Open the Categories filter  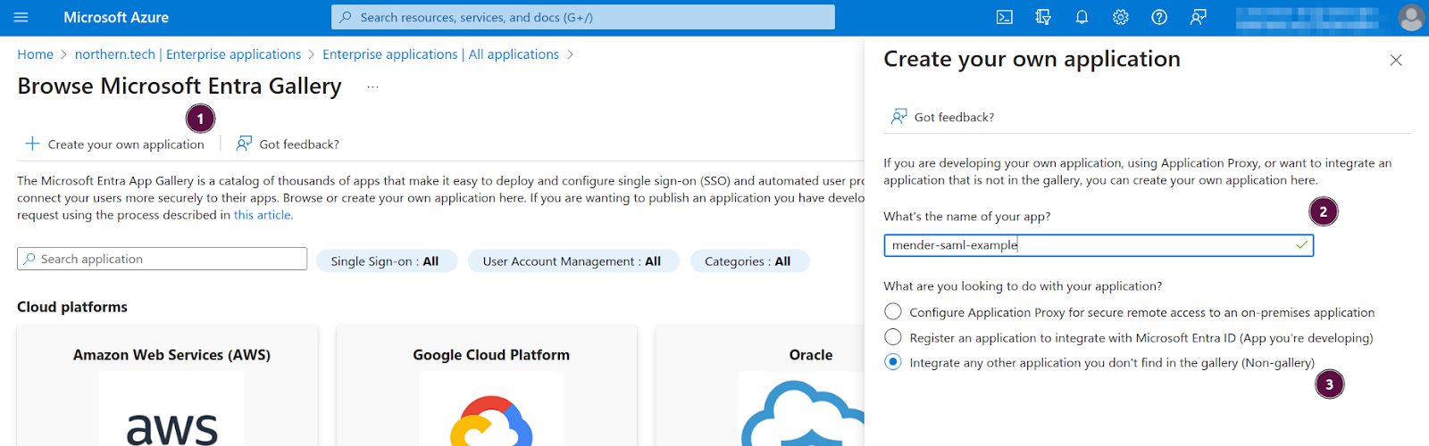748,261
